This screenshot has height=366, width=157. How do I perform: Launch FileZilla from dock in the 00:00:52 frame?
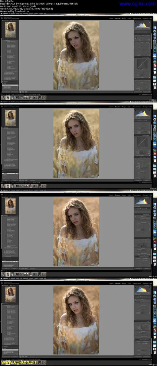(x=155, y=66)
